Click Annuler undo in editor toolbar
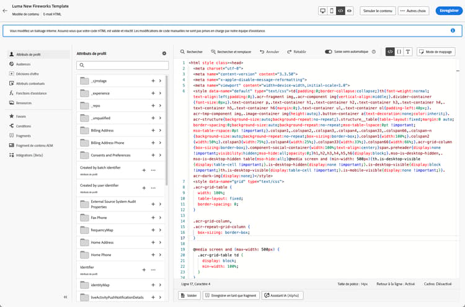The image size is (465, 307). coord(269,51)
